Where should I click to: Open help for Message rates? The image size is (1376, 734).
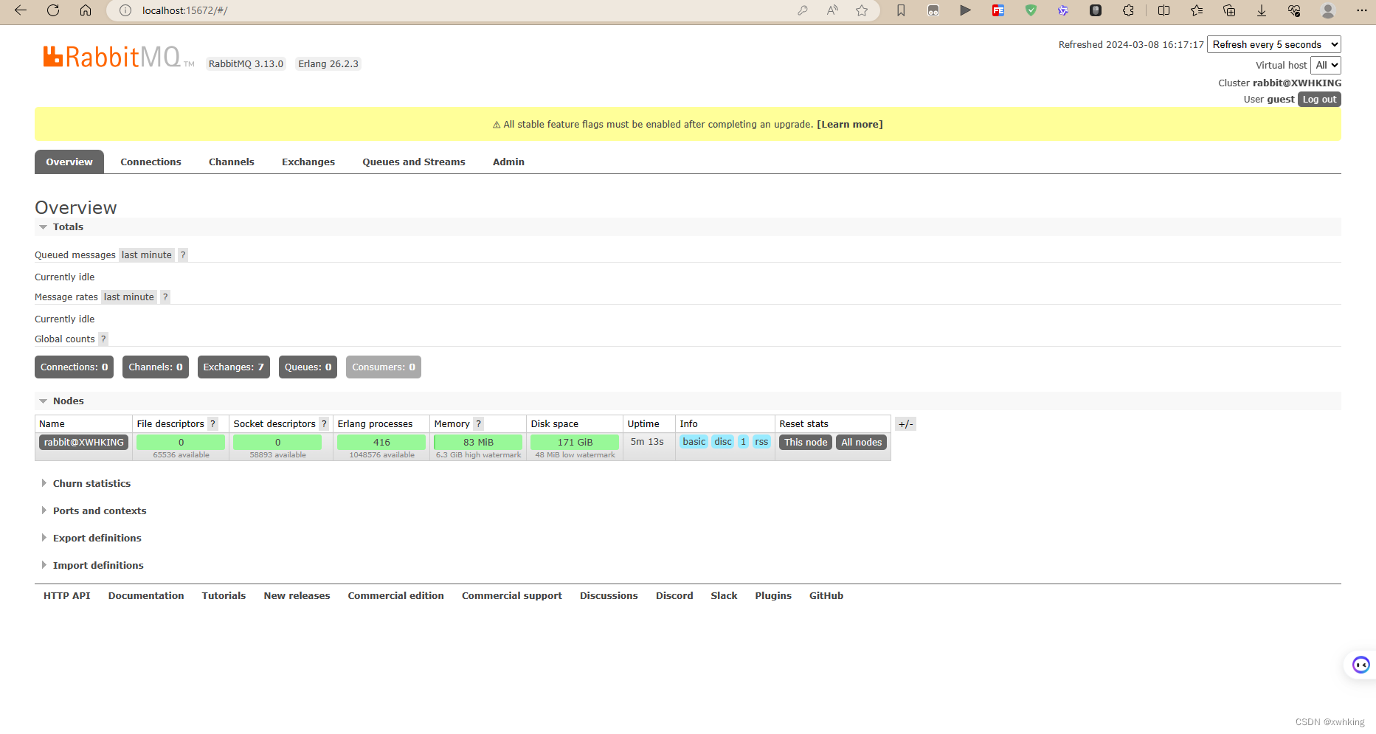[x=165, y=297]
